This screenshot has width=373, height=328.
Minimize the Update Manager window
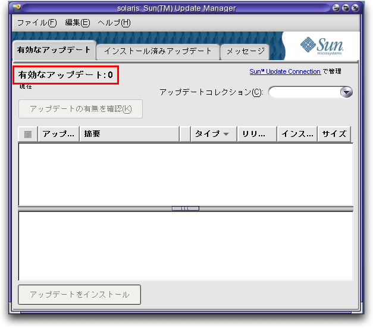tap(336, 8)
